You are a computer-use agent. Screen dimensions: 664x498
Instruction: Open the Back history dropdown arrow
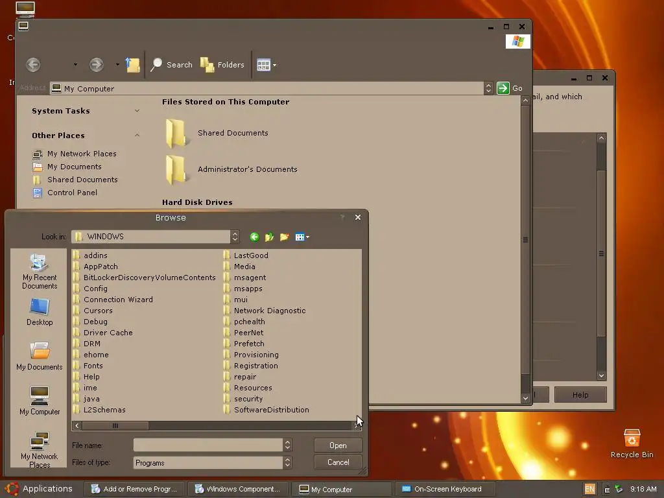tap(75, 65)
